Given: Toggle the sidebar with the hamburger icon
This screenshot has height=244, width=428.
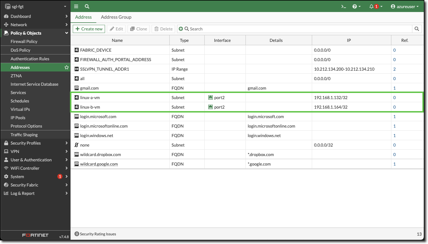Looking at the screenshot, I should click(76, 6).
